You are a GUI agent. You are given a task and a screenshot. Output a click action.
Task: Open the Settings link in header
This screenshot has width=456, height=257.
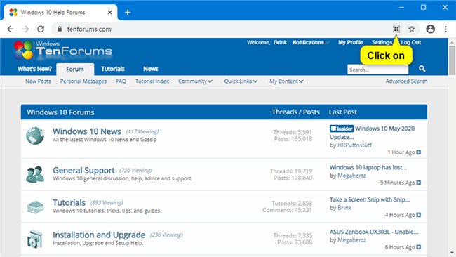point(382,43)
